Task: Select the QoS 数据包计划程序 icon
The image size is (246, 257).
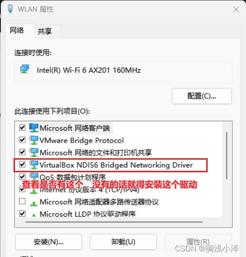Action: point(34,176)
